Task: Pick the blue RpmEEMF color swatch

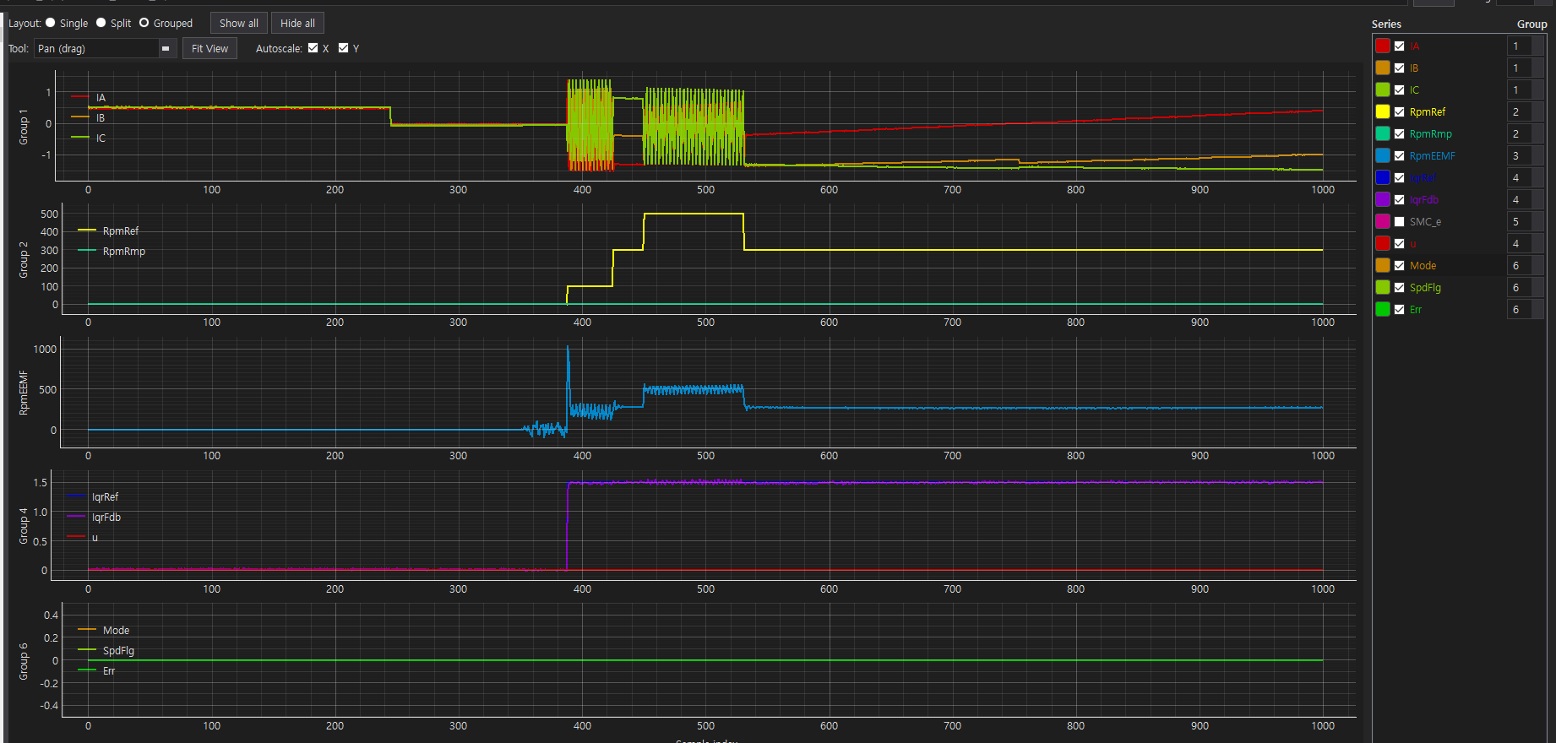Action: [x=1383, y=155]
